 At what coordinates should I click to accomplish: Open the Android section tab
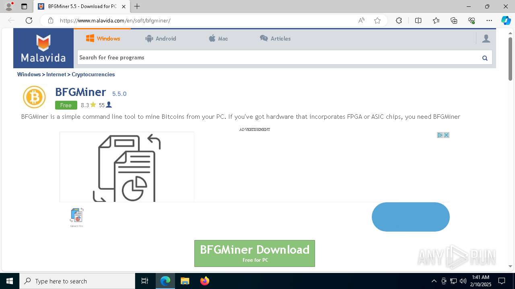161,39
